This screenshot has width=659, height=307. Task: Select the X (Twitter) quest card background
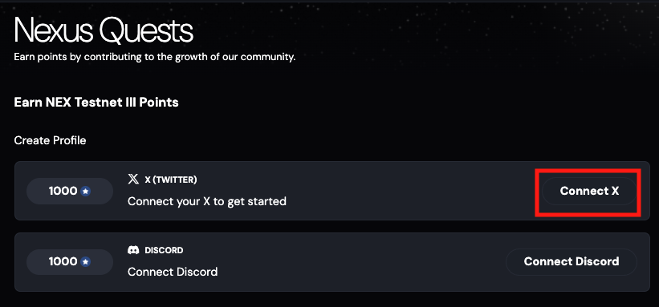click(x=332, y=191)
